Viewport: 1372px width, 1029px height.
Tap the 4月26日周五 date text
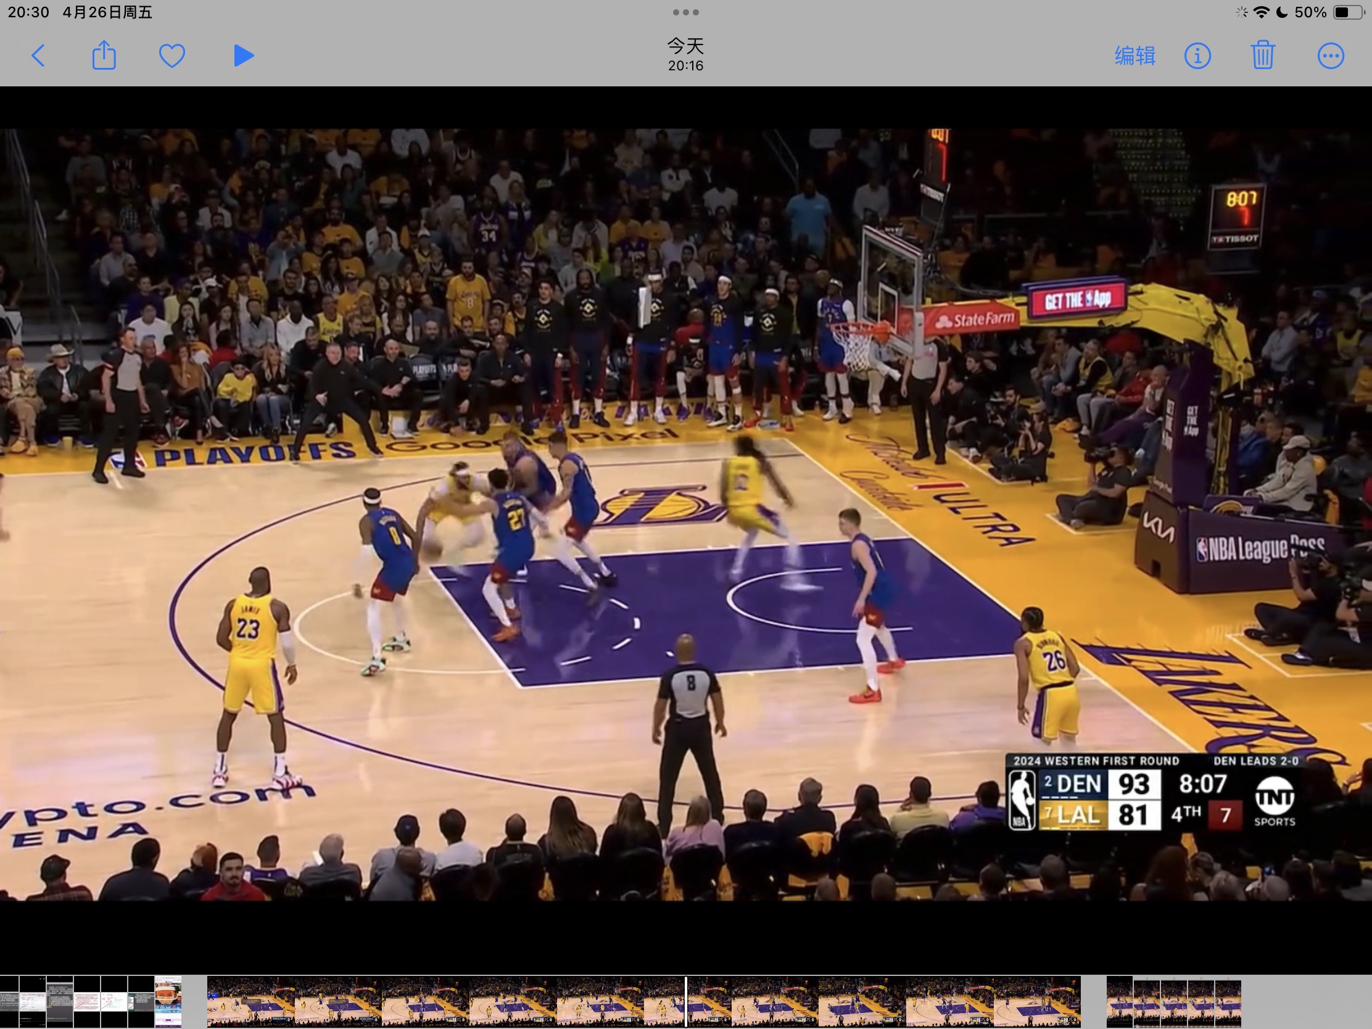(x=107, y=12)
